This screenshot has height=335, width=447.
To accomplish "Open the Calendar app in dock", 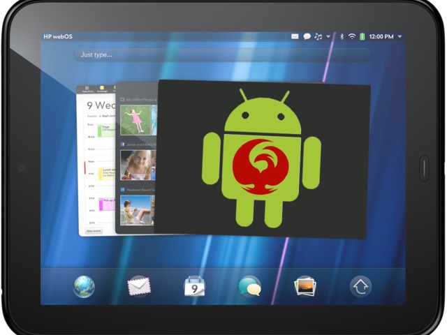I will coord(194,286).
